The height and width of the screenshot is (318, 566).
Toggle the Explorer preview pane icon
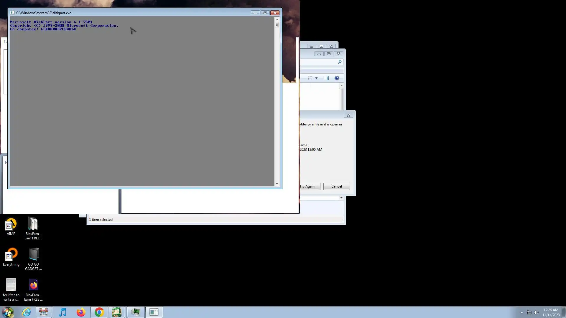[x=326, y=78]
